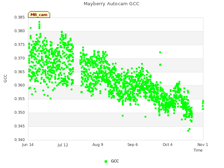This screenshot has width=224, height=168.
Task: Click the 0.345 y-axis tick label
Action: click(20, 126)
